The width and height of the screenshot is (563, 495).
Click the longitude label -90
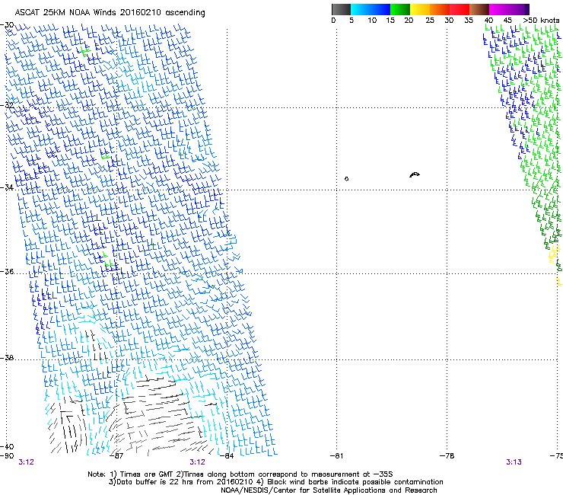pyautogui.click(x=7, y=456)
